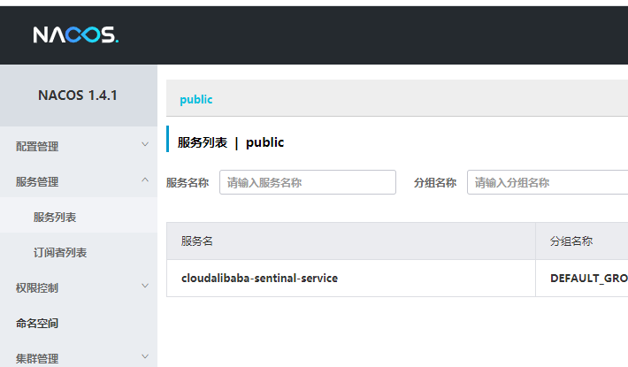Open 服务管理 in the sidebar

[37, 182]
